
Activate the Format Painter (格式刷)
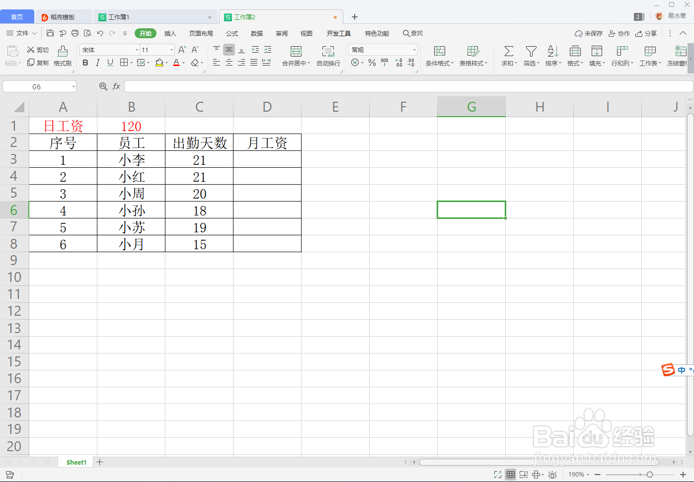tap(63, 56)
